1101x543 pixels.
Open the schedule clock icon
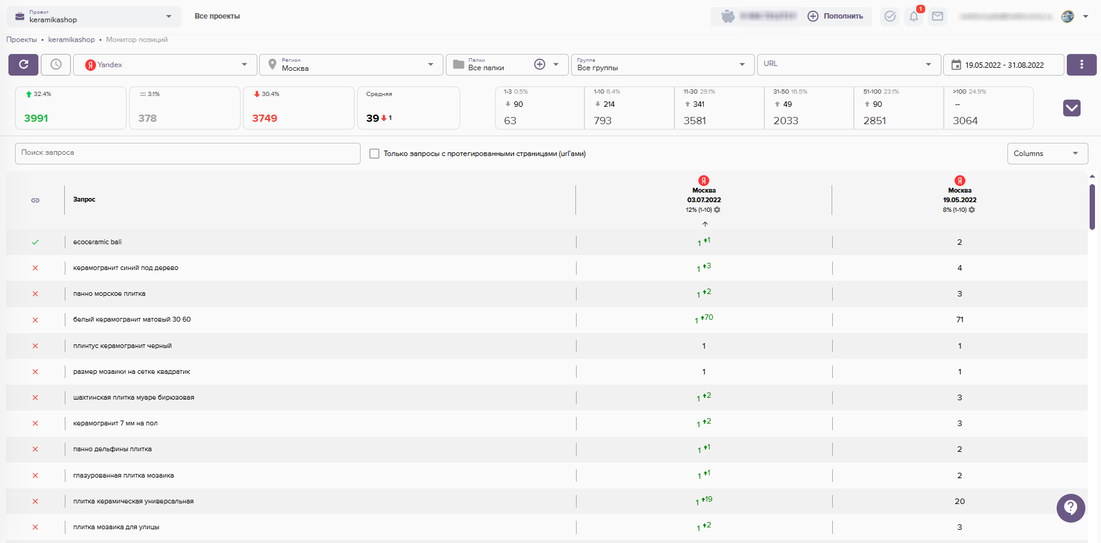pyautogui.click(x=56, y=65)
